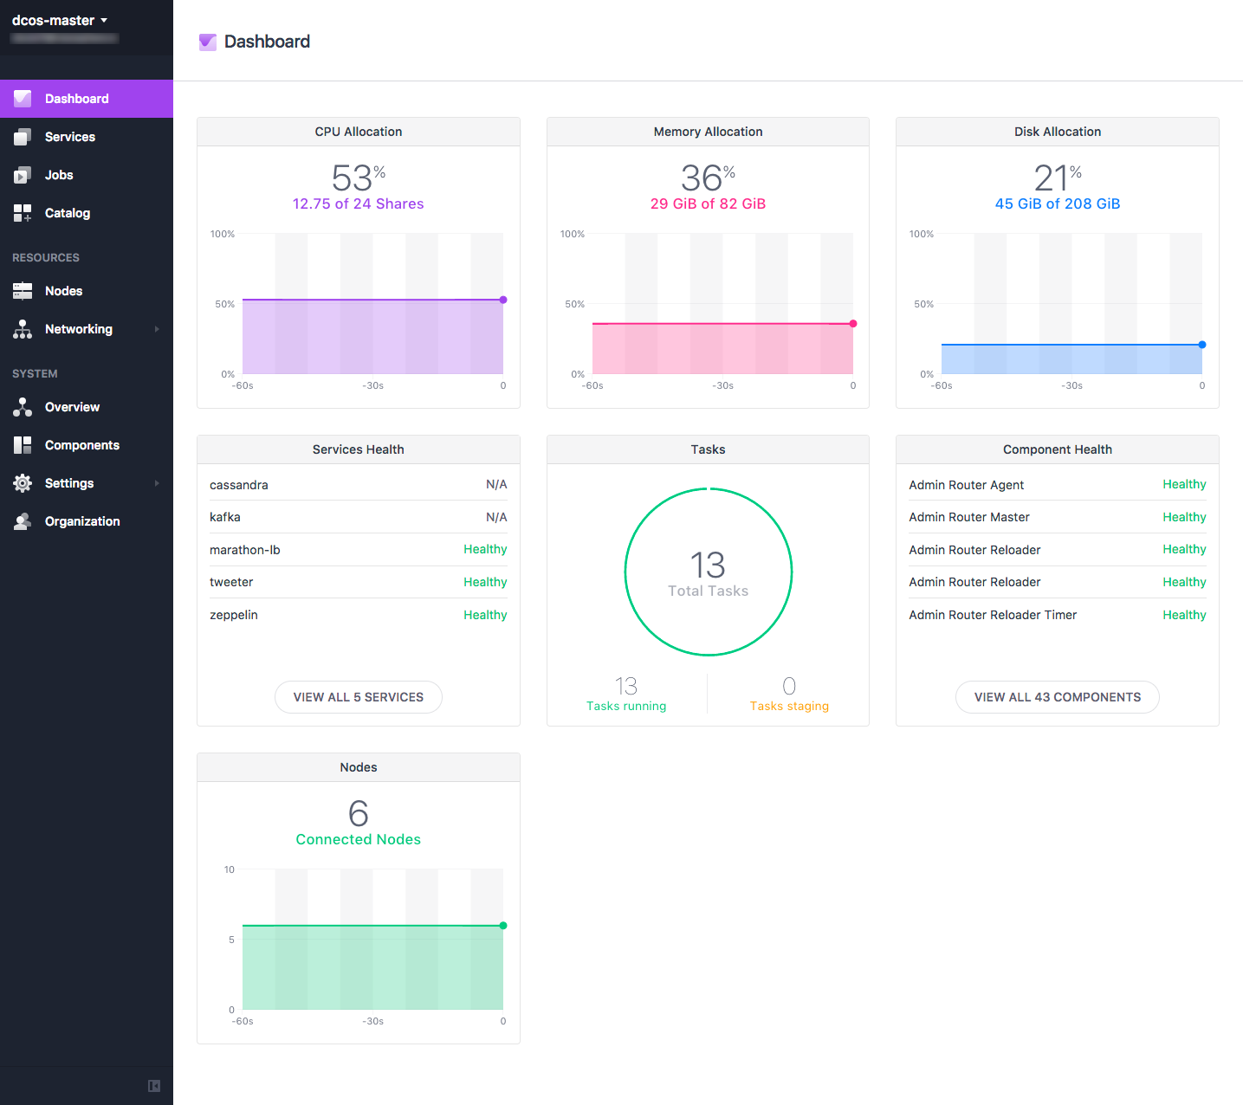The image size is (1243, 1105).
Task: Click the Services sidebar icon
Action: [x=23, y=137]
